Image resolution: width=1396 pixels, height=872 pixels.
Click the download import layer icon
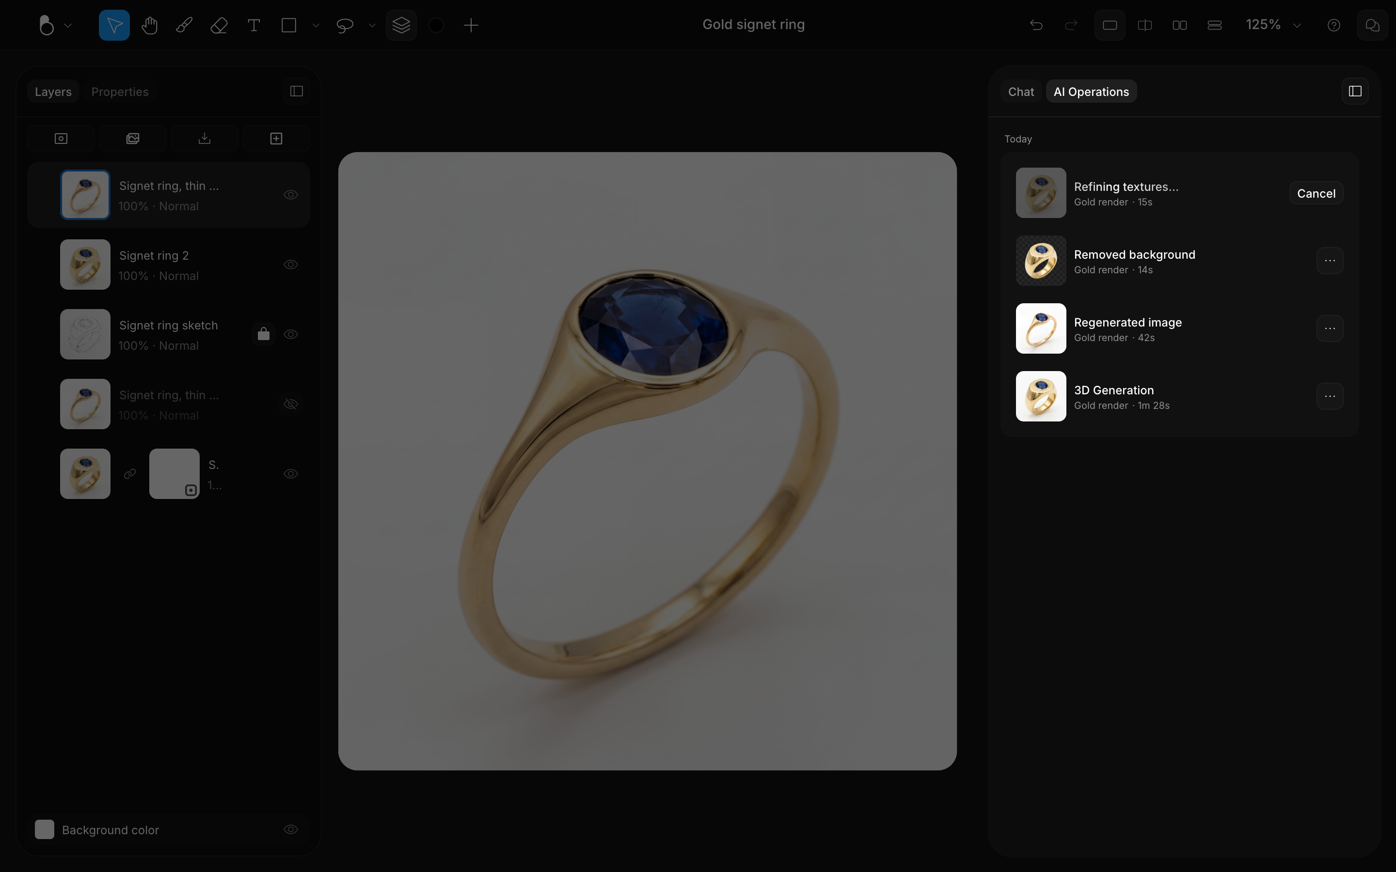204,139
